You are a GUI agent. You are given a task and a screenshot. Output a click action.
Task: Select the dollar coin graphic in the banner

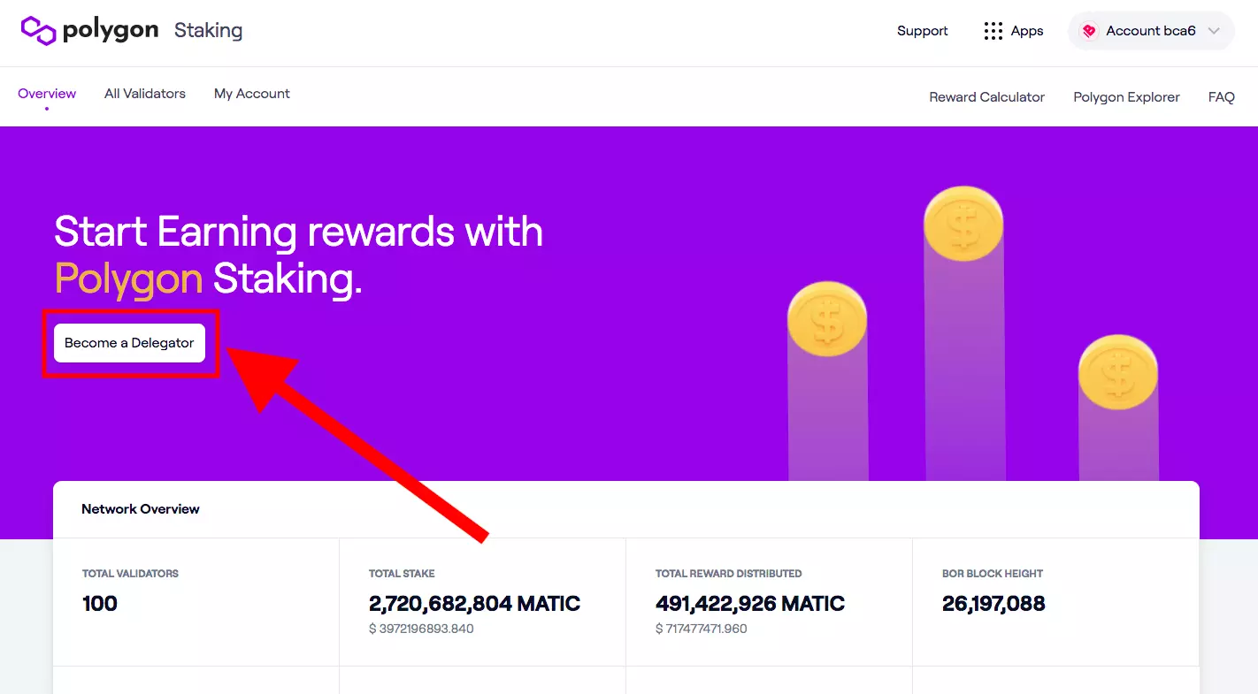coord(963,221)
